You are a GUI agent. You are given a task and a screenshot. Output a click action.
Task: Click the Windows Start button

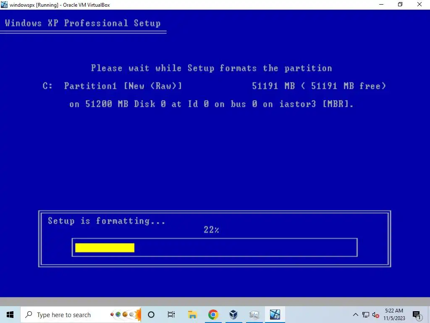[x=10, y=315]
